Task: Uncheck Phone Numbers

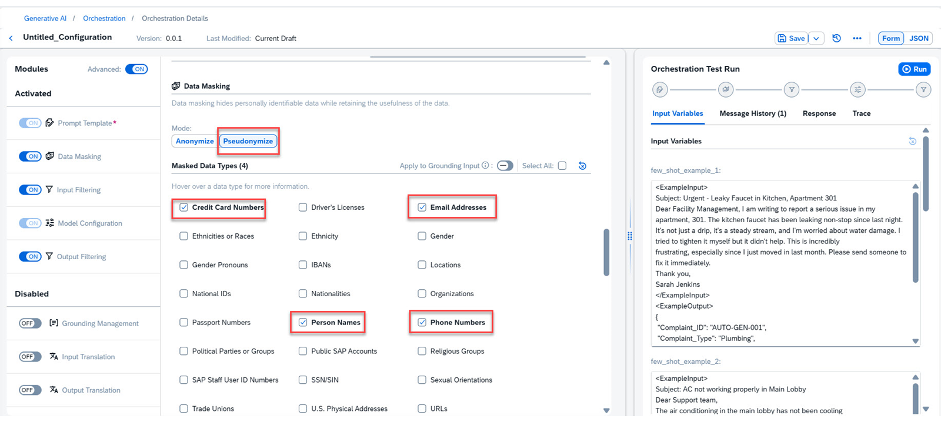Action: pyautogui.click(x=422, y=323)
